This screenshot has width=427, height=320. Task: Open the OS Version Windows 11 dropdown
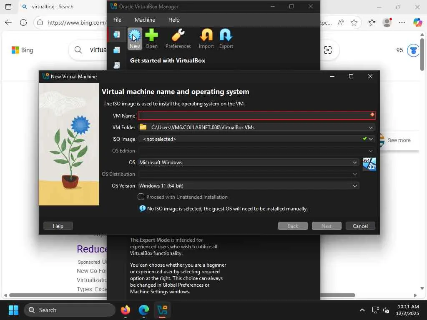249,186
